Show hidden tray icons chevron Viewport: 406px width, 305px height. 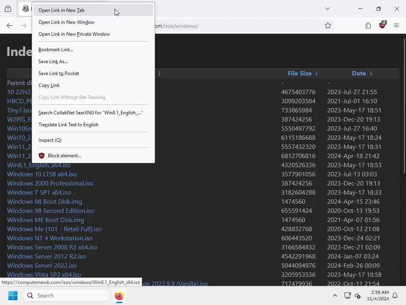point(335,295)
